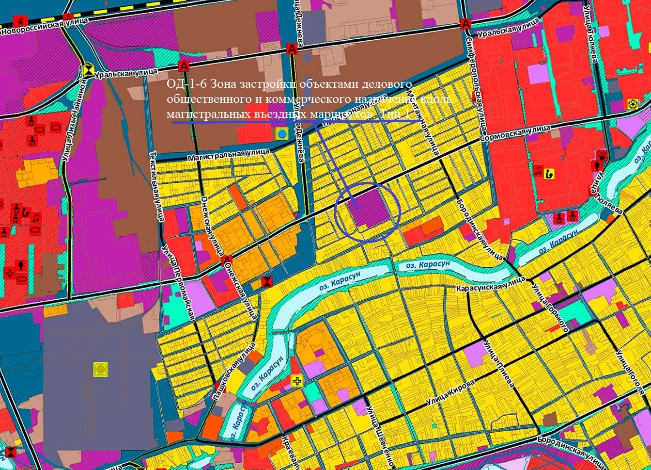
Task: Select the red A stop marker on улица Дежнёва
Action: 291,49
